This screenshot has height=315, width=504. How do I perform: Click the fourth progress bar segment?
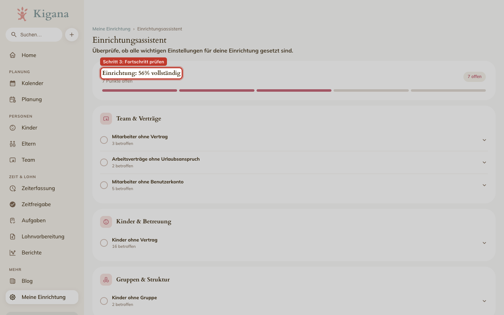pos(371,91)
